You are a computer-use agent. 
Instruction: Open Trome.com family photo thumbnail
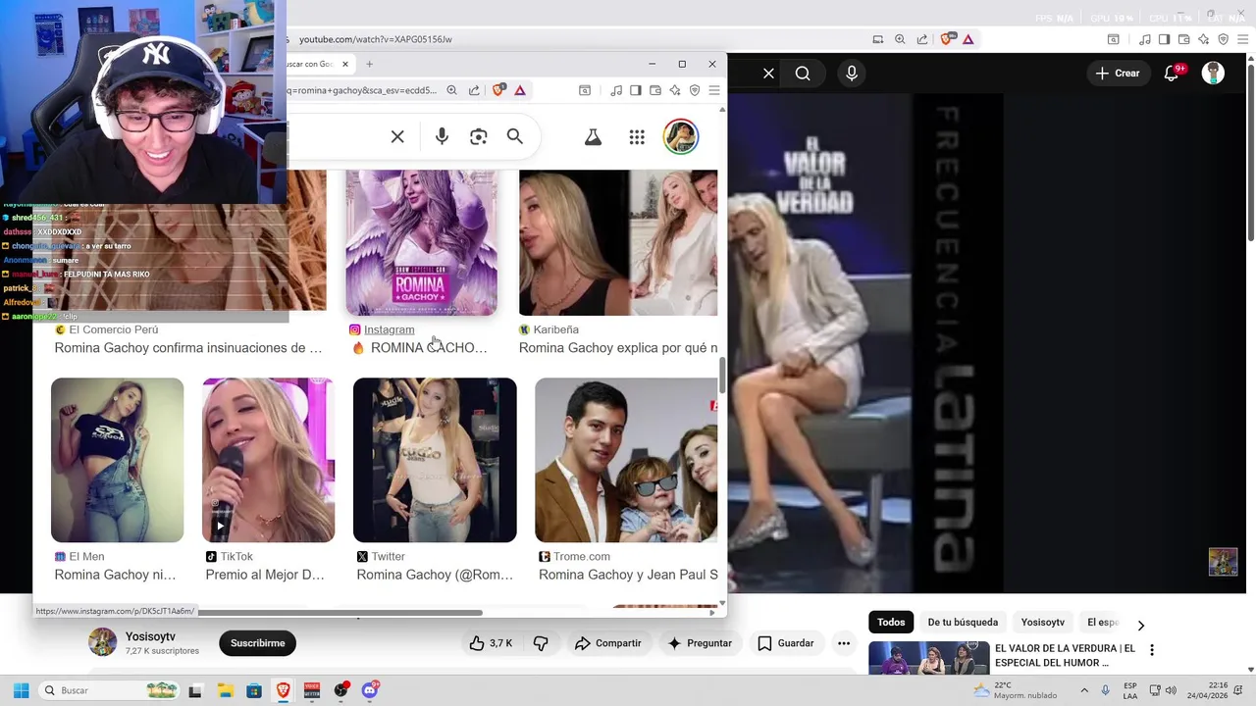(626, 460)
